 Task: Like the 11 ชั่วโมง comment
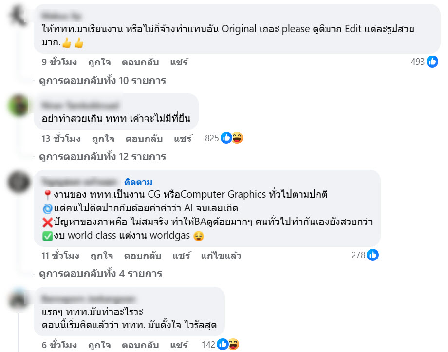pos(101,256)
